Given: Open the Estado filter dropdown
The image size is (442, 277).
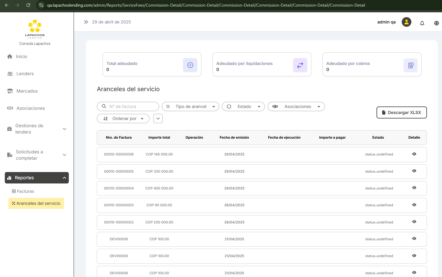Looking at the screenshot, I should tap(243, 106).
